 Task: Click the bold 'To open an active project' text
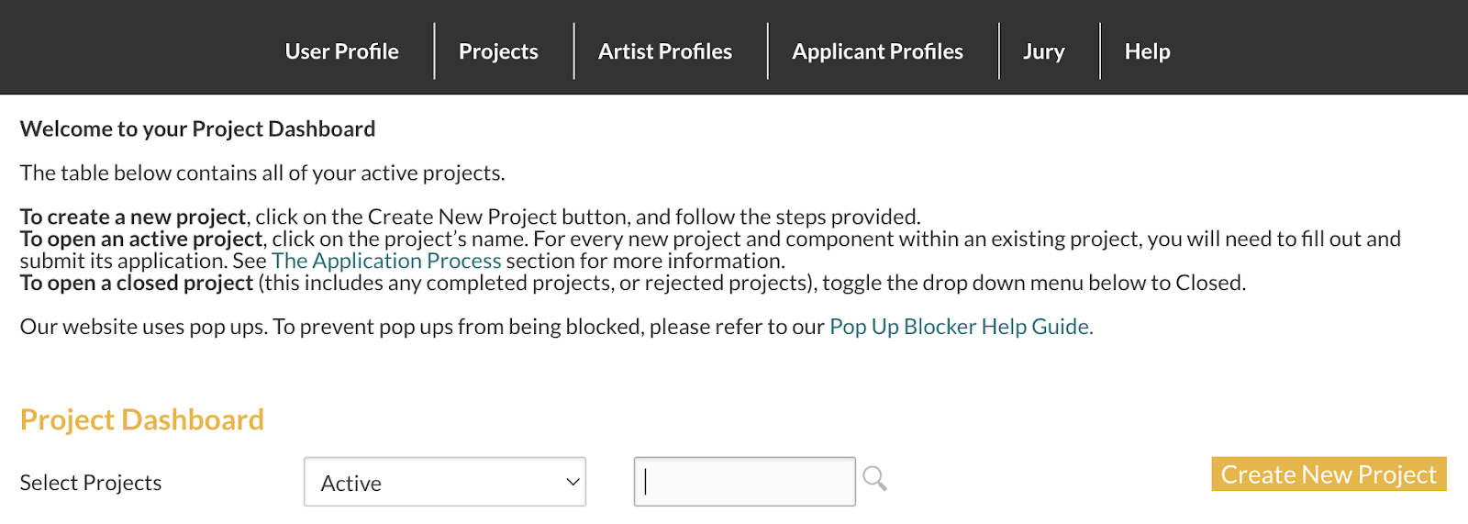pyautogui.click(x=141, y=239)
